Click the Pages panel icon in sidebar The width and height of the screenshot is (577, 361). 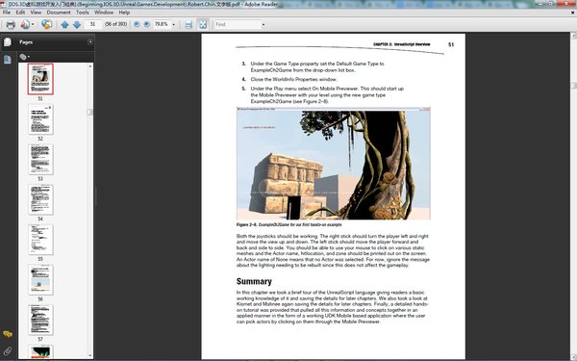(x=8, y=42)
